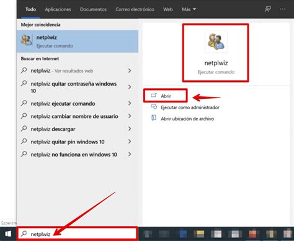
Task: Open the three-dots options menu
Action: point(282,9)
